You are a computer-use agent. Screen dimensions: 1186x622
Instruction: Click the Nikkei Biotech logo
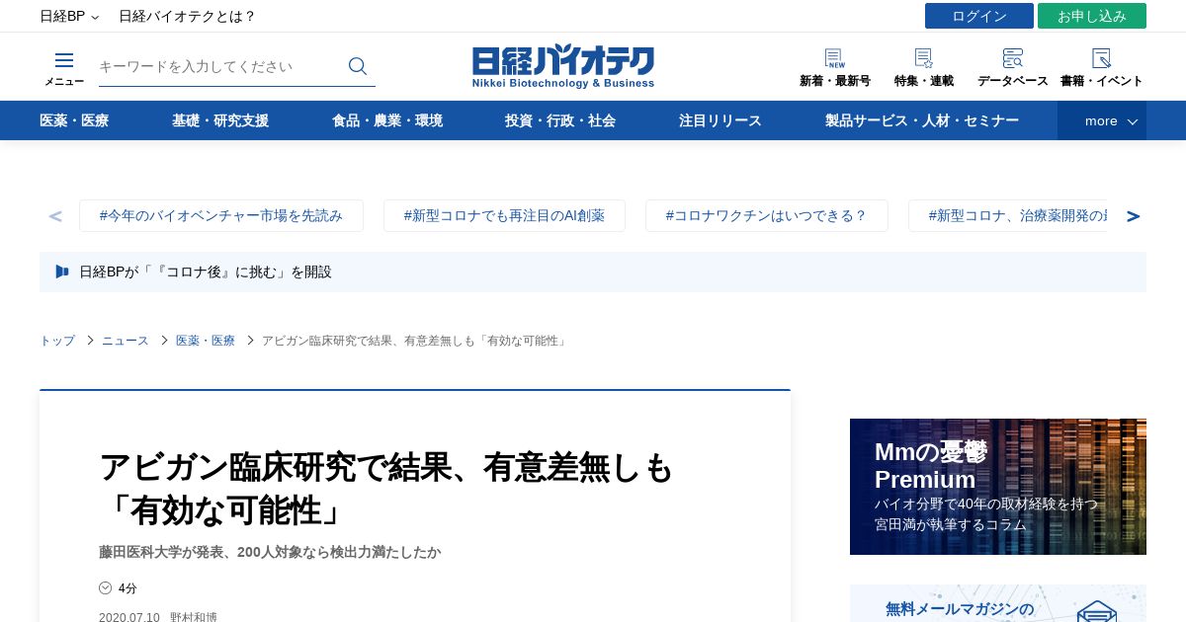click(x=563, y=67)
